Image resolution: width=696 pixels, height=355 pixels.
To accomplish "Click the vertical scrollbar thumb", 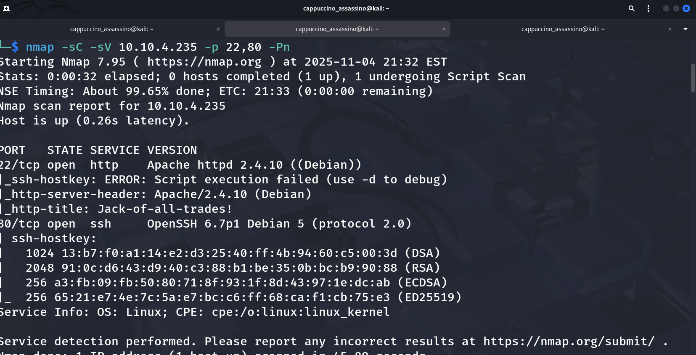I will [693, 78].
